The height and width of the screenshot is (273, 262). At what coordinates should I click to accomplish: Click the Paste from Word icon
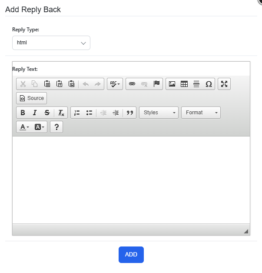pos(72,84)
